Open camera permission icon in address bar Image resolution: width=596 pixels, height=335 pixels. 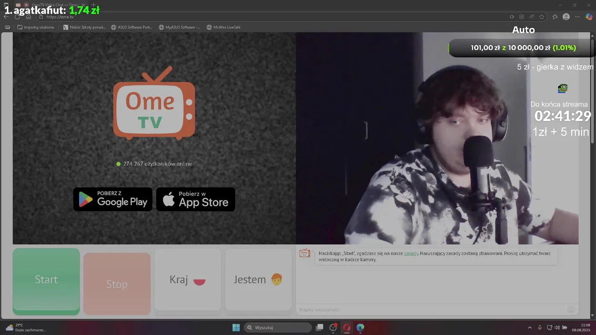[512, 17]
